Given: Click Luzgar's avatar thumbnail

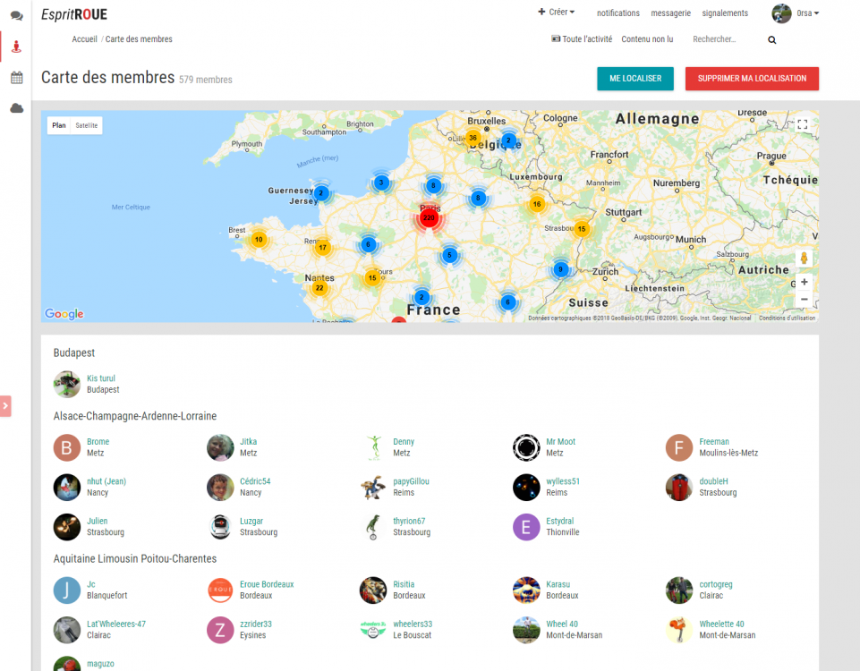Looking at the screenshot, I should tap(220, 527).
